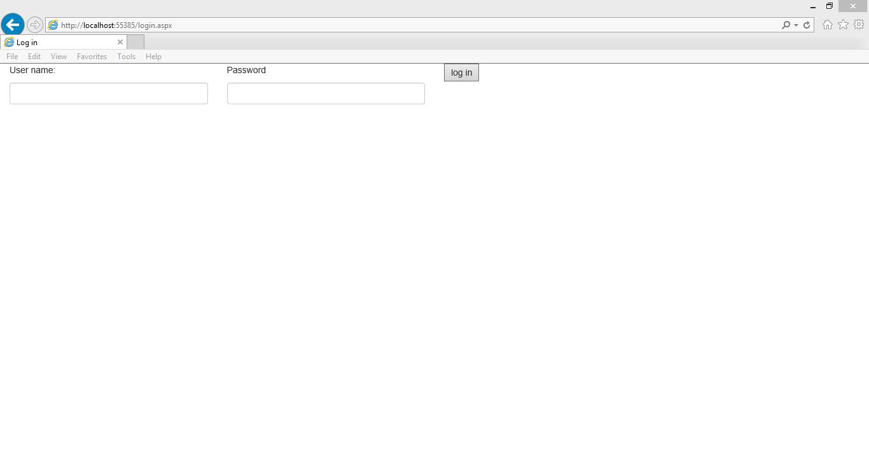Open the Favorites menu
869x461 pixels.
(x=92, y=57)
